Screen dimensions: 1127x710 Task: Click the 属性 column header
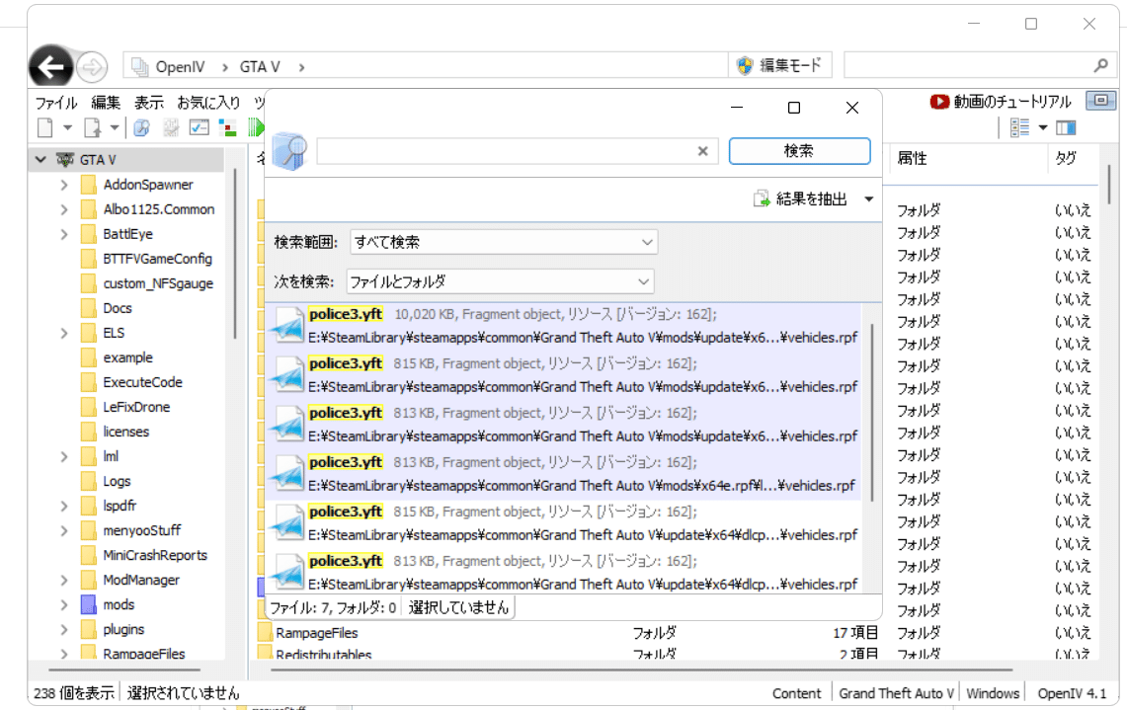(912, 158)
